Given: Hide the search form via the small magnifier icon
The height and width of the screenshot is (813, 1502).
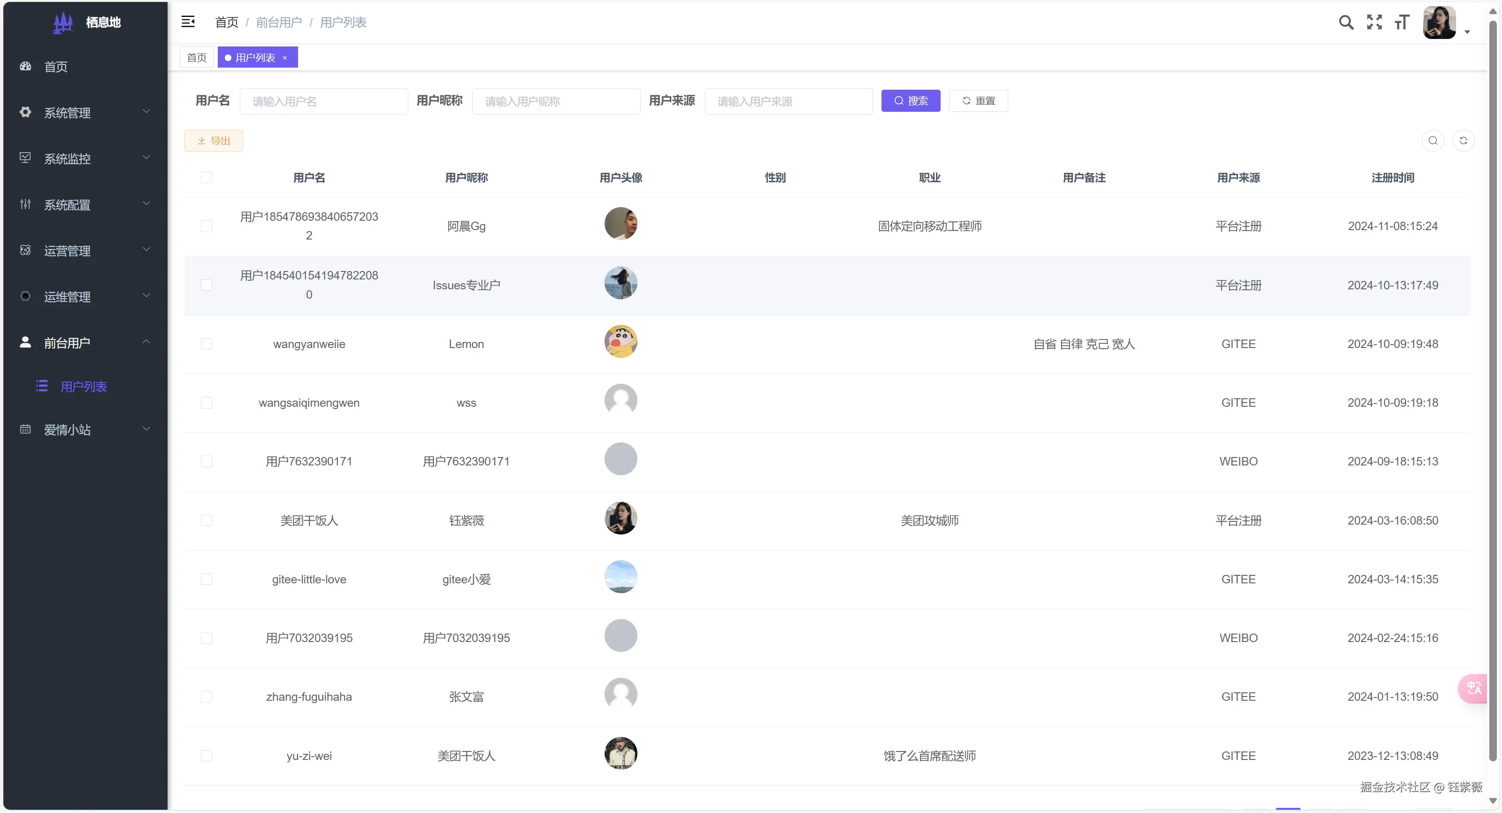Looking at the screenshot, I should (x=1433, y=140).
